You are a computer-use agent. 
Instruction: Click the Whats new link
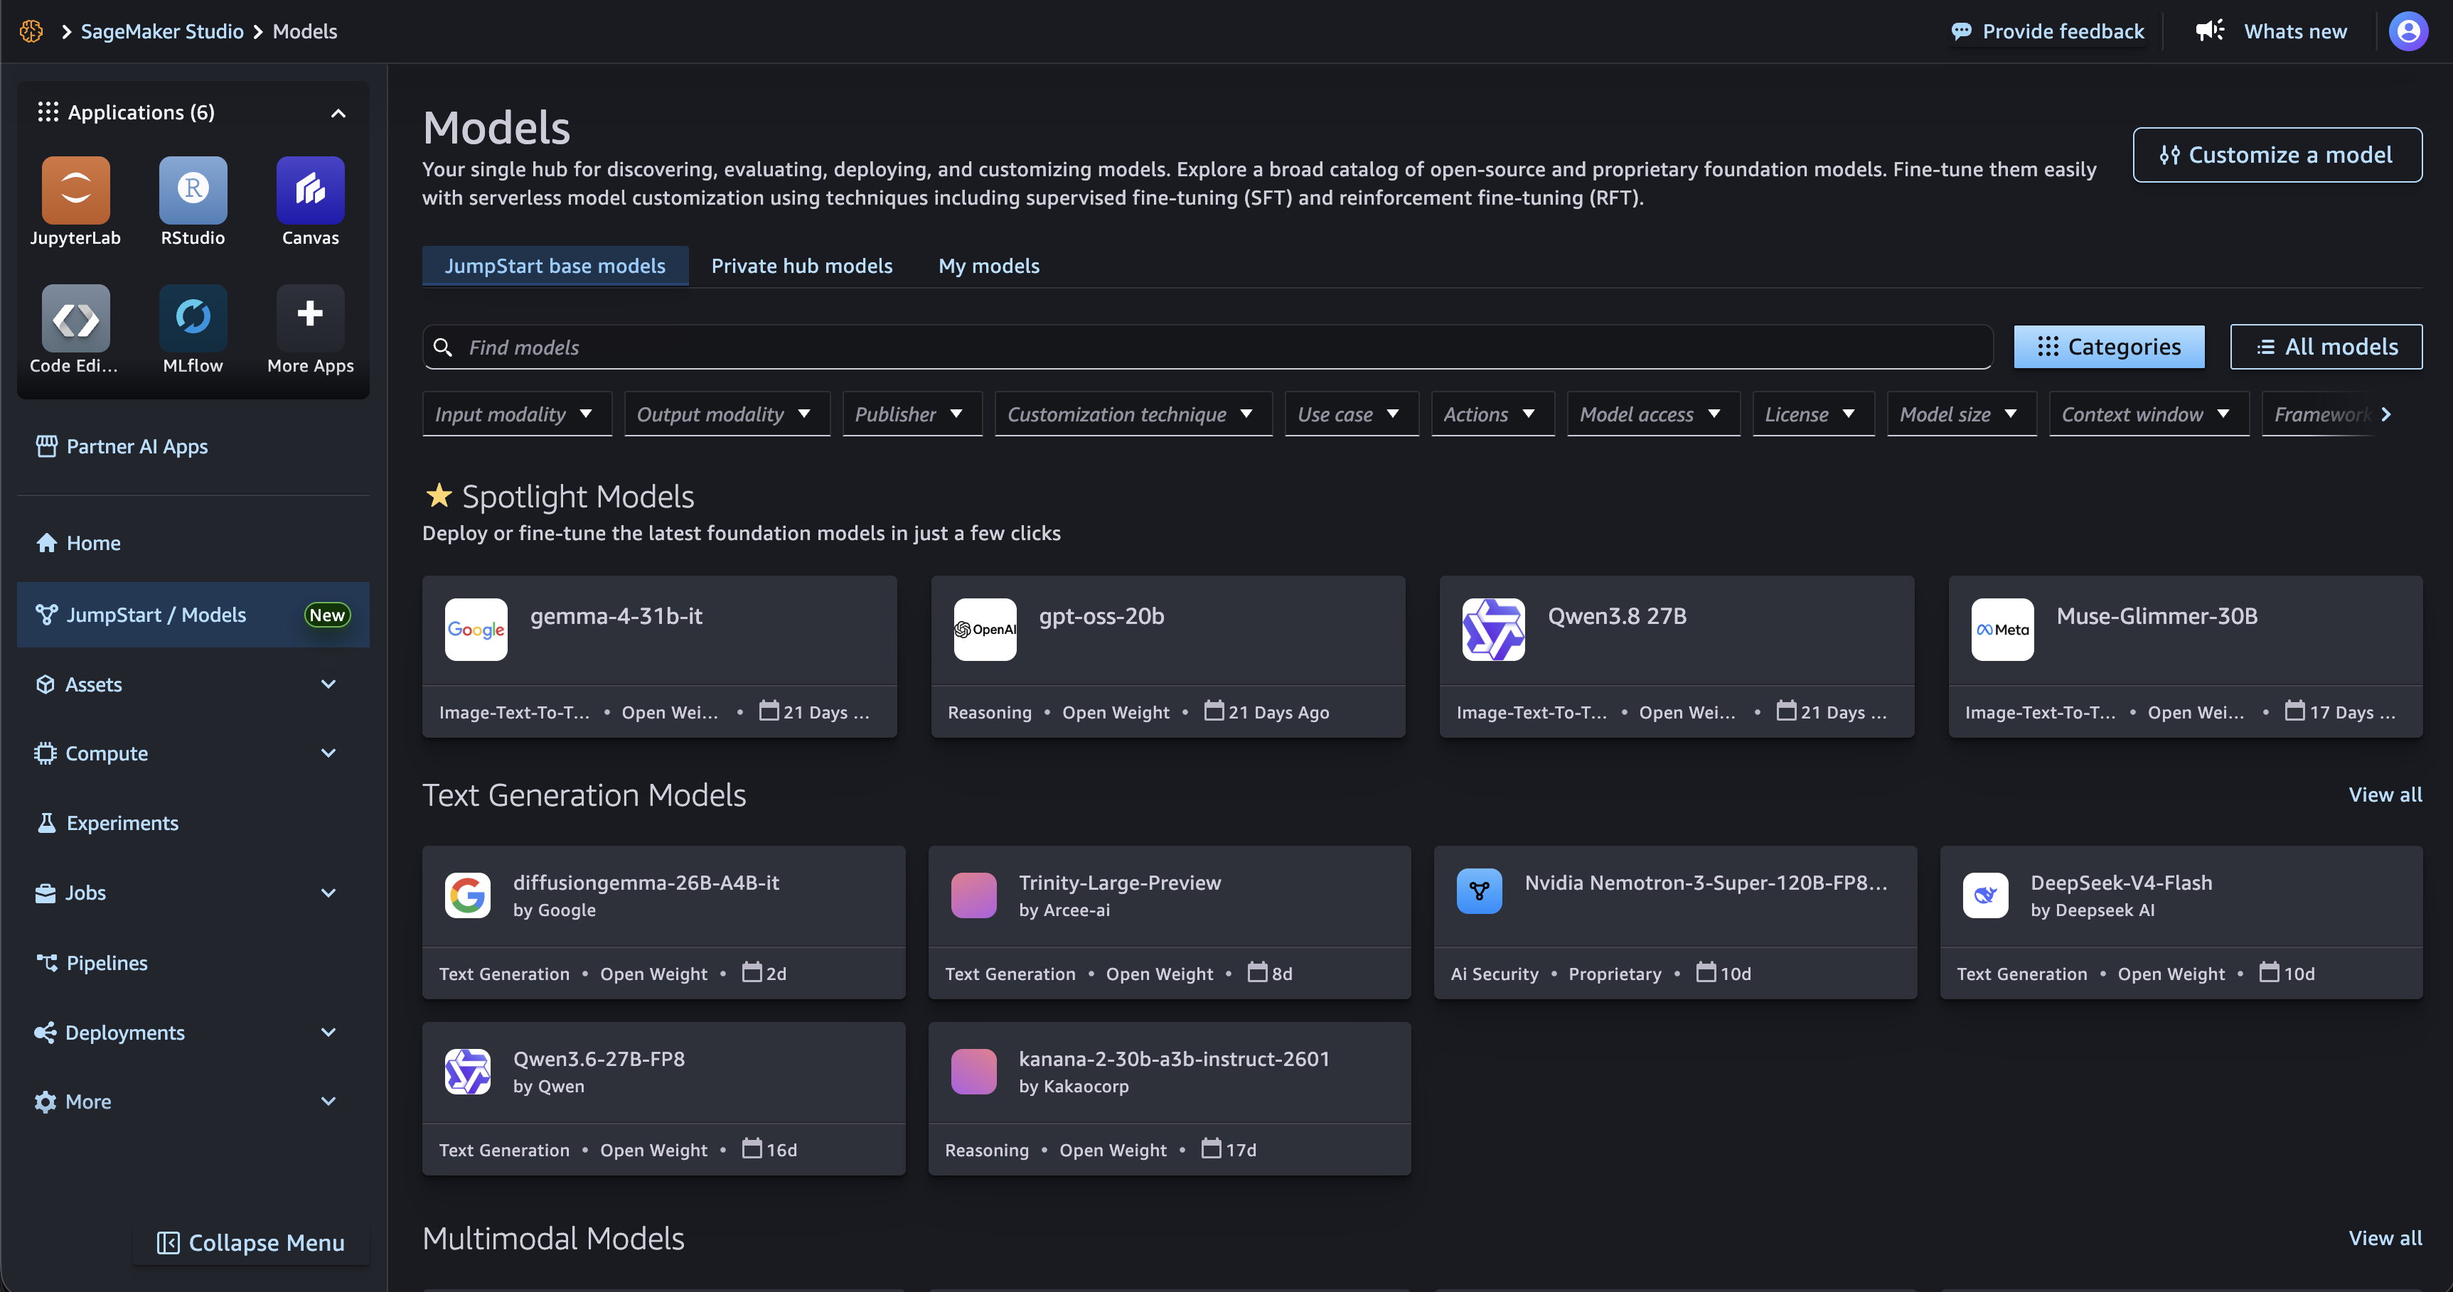2295,31
